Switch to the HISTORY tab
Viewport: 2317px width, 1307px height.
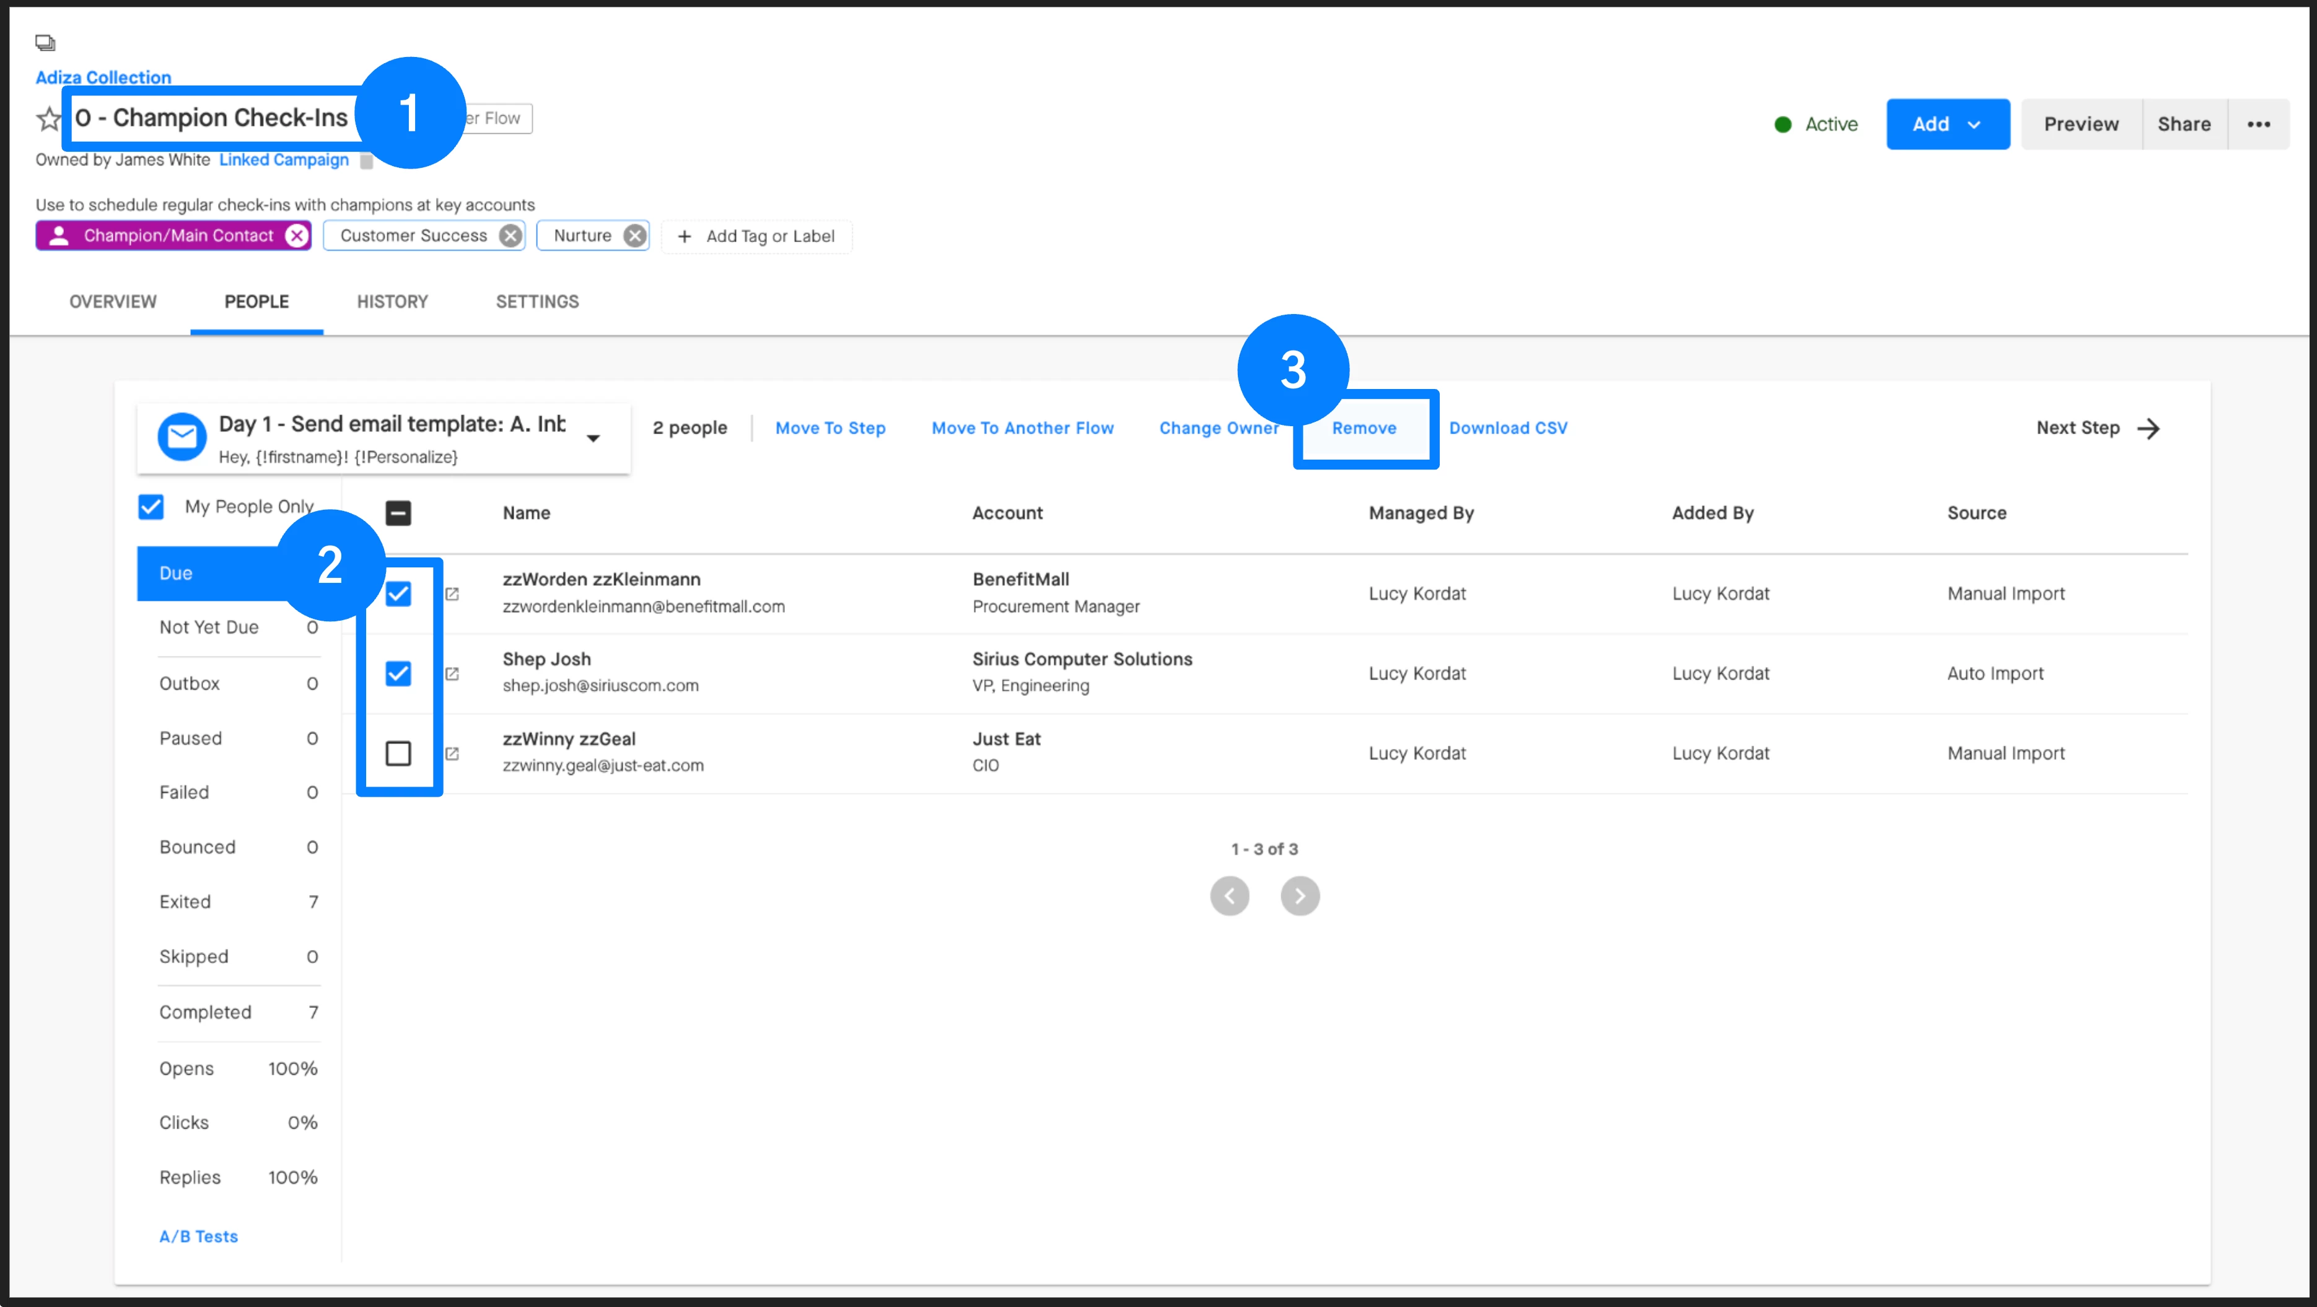[392, 301]
